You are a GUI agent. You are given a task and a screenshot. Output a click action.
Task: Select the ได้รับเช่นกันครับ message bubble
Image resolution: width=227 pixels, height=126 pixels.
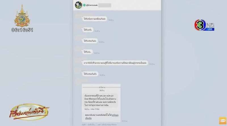point(90,74)
